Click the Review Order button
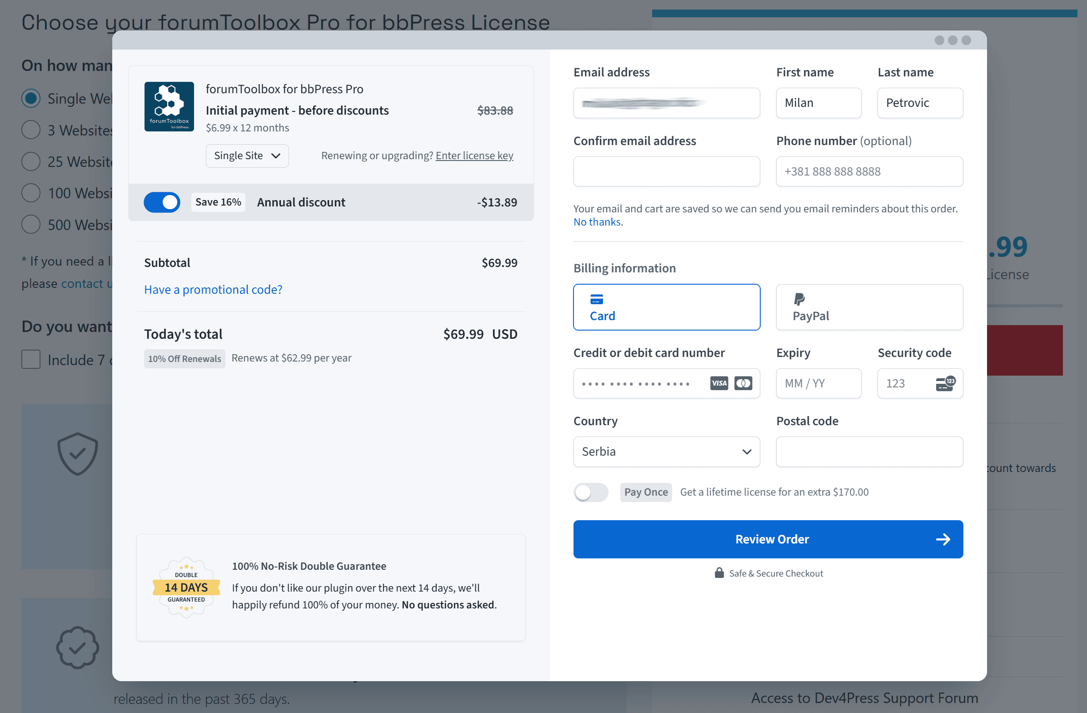The width and height of the screenshot is (1087, 713). (x=768, y=539)
